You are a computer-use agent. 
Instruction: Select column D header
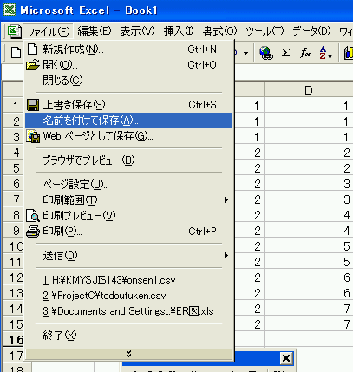309,90
